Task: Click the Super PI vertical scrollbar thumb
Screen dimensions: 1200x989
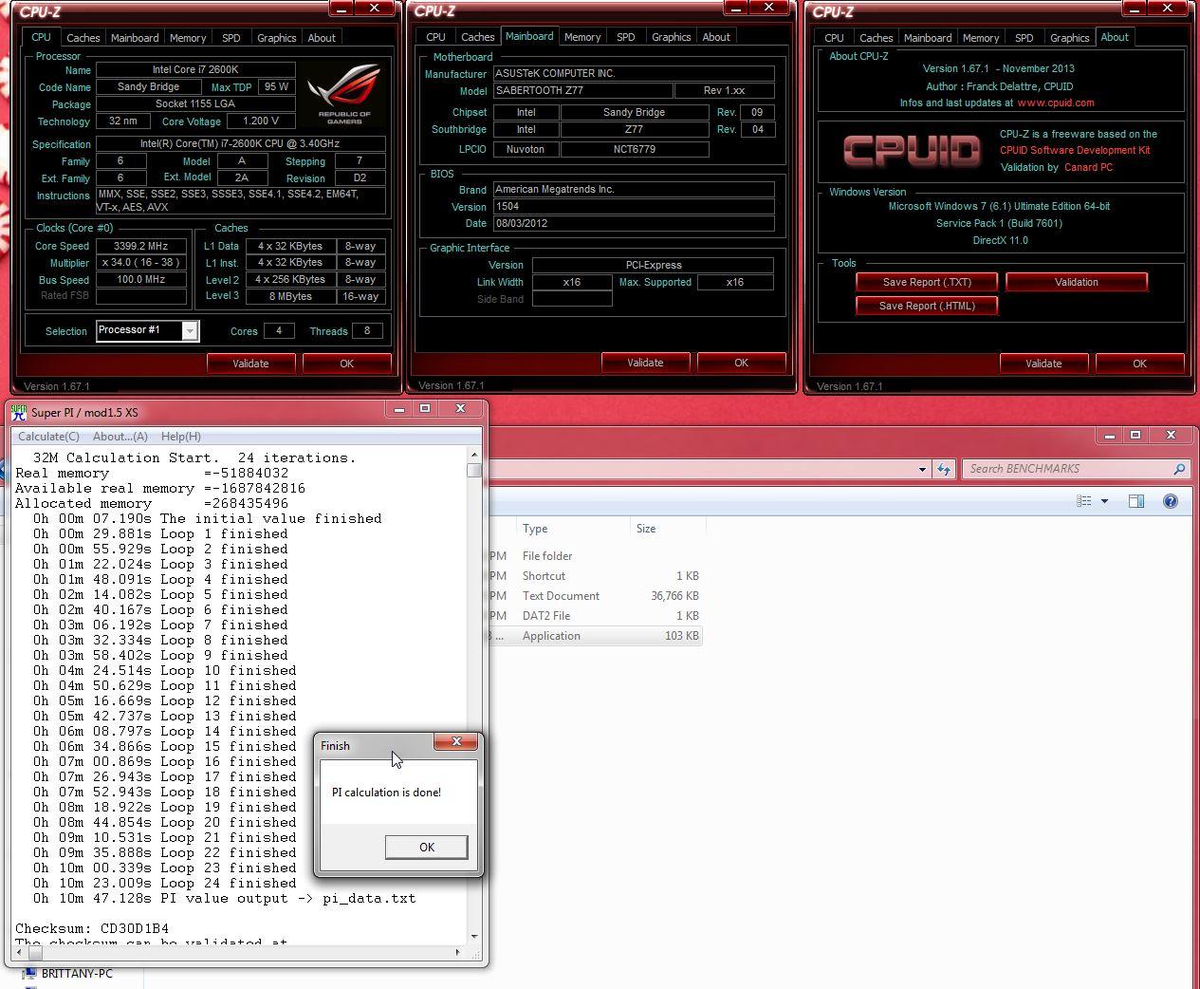Action: (474, 471)
